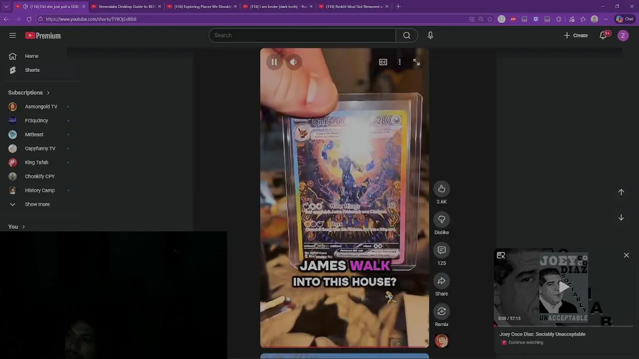The width and height of the screenshot is (639, 359).
Task: Remix this Short
Action: click(441, 312)
